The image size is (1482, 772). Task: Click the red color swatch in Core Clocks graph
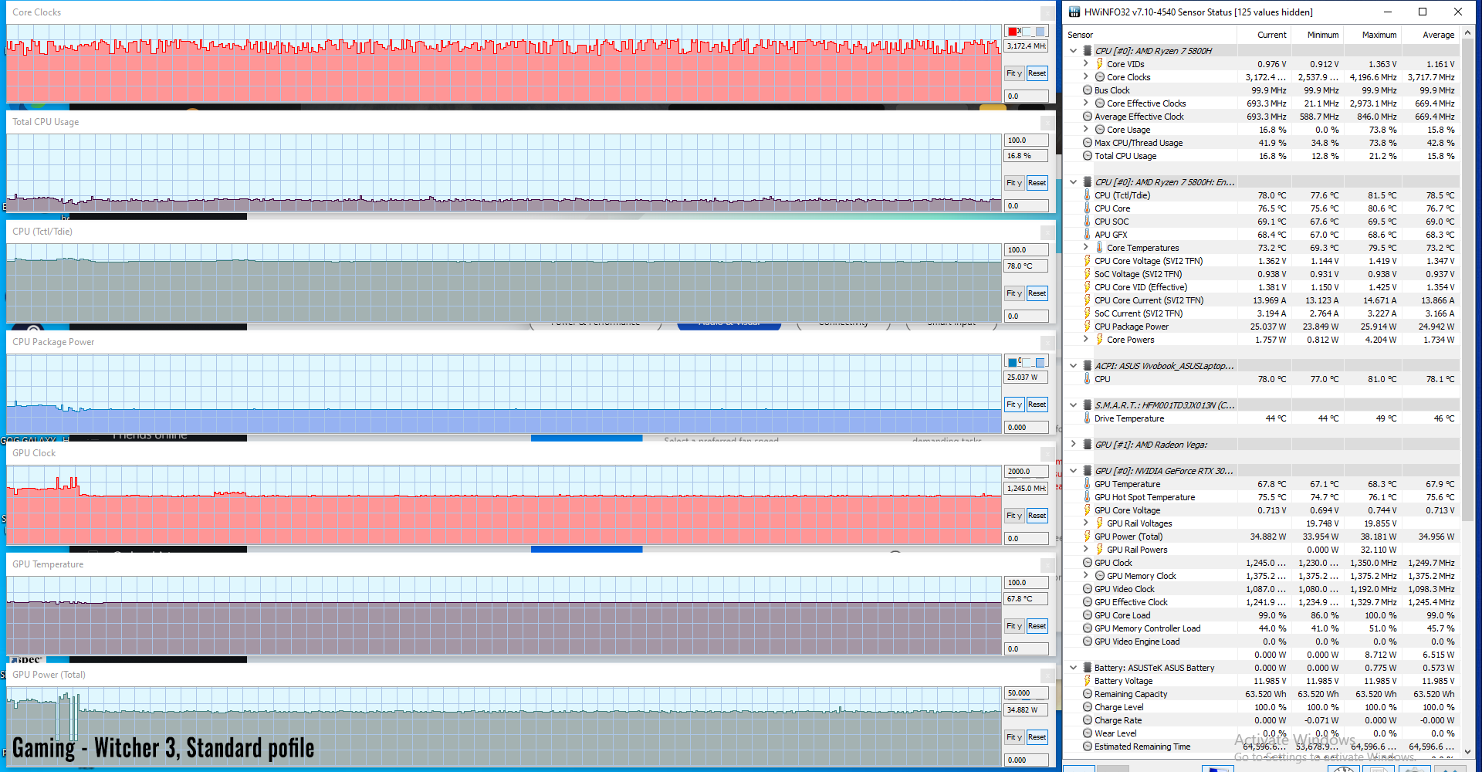pos(1012,32)
